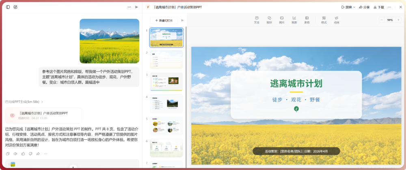
Task: Select slide 6 thumbnail
Action: click(x=166, y=148)
